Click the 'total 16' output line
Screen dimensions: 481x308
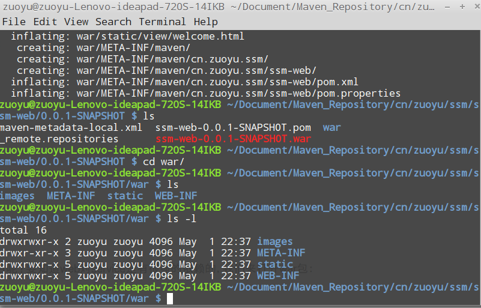pos(23,230)
